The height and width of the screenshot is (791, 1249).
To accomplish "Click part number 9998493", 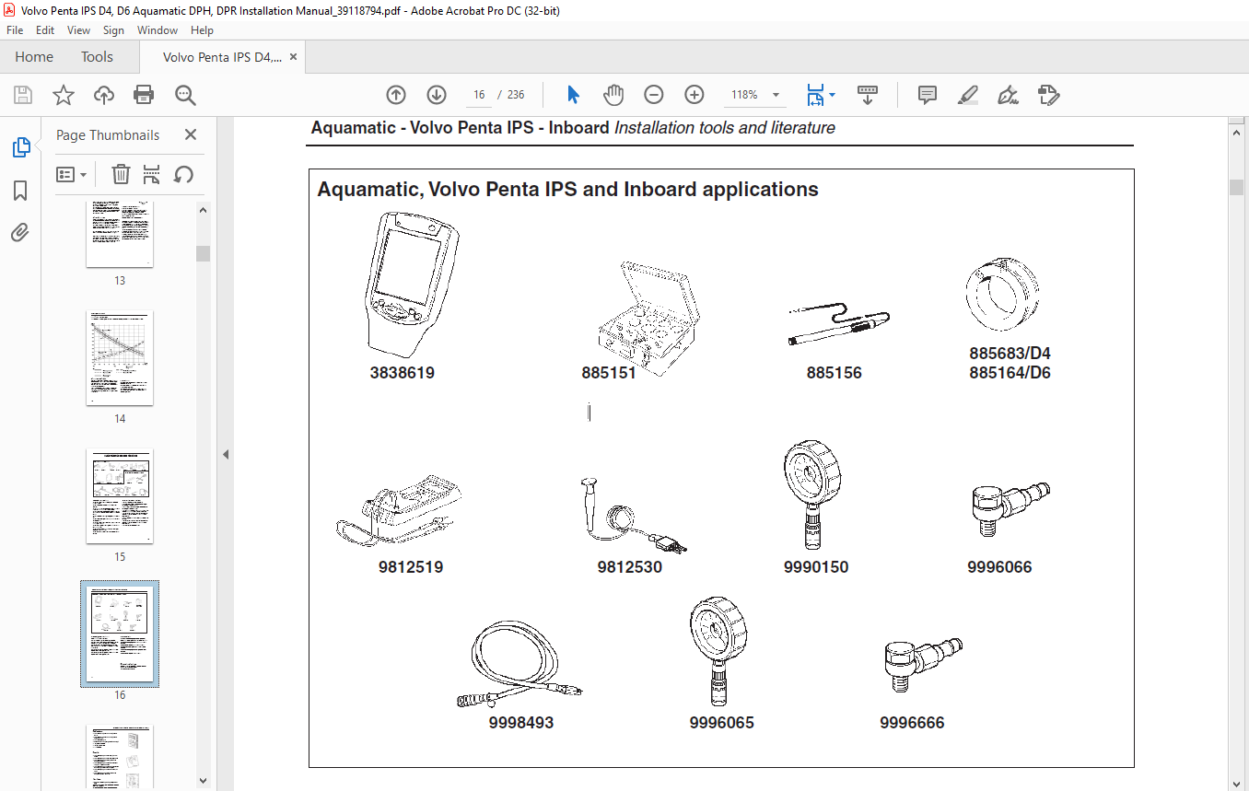I will pyautogui.click(x=521, y=723).
